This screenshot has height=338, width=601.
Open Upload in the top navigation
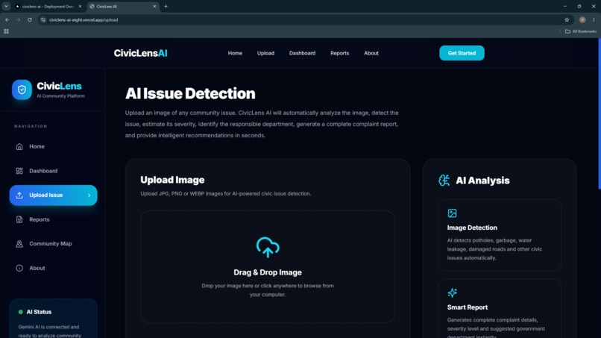pos(265,53)
